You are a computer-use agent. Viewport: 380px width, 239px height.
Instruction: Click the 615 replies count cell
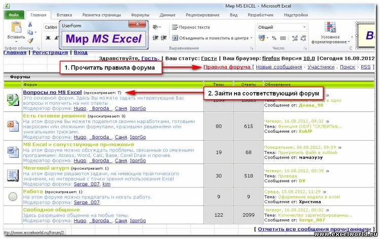click(x=248, y=126)
